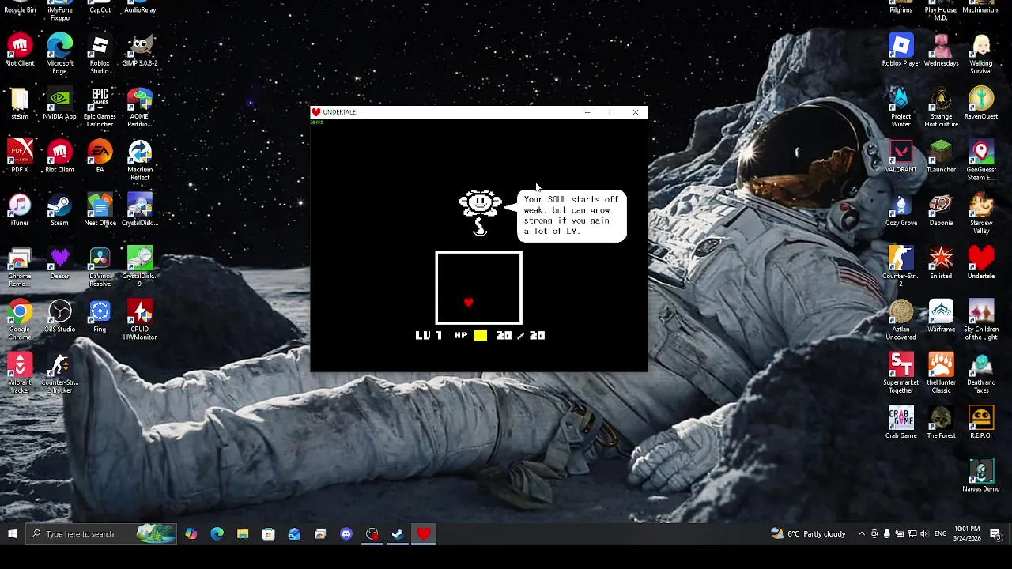Open Microsoft Store taskbar icon

point(269,534)
